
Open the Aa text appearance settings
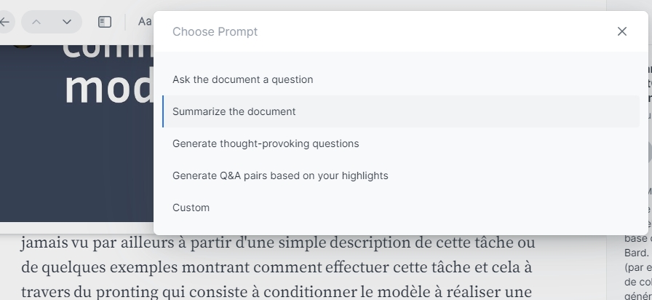pos(145,22)
